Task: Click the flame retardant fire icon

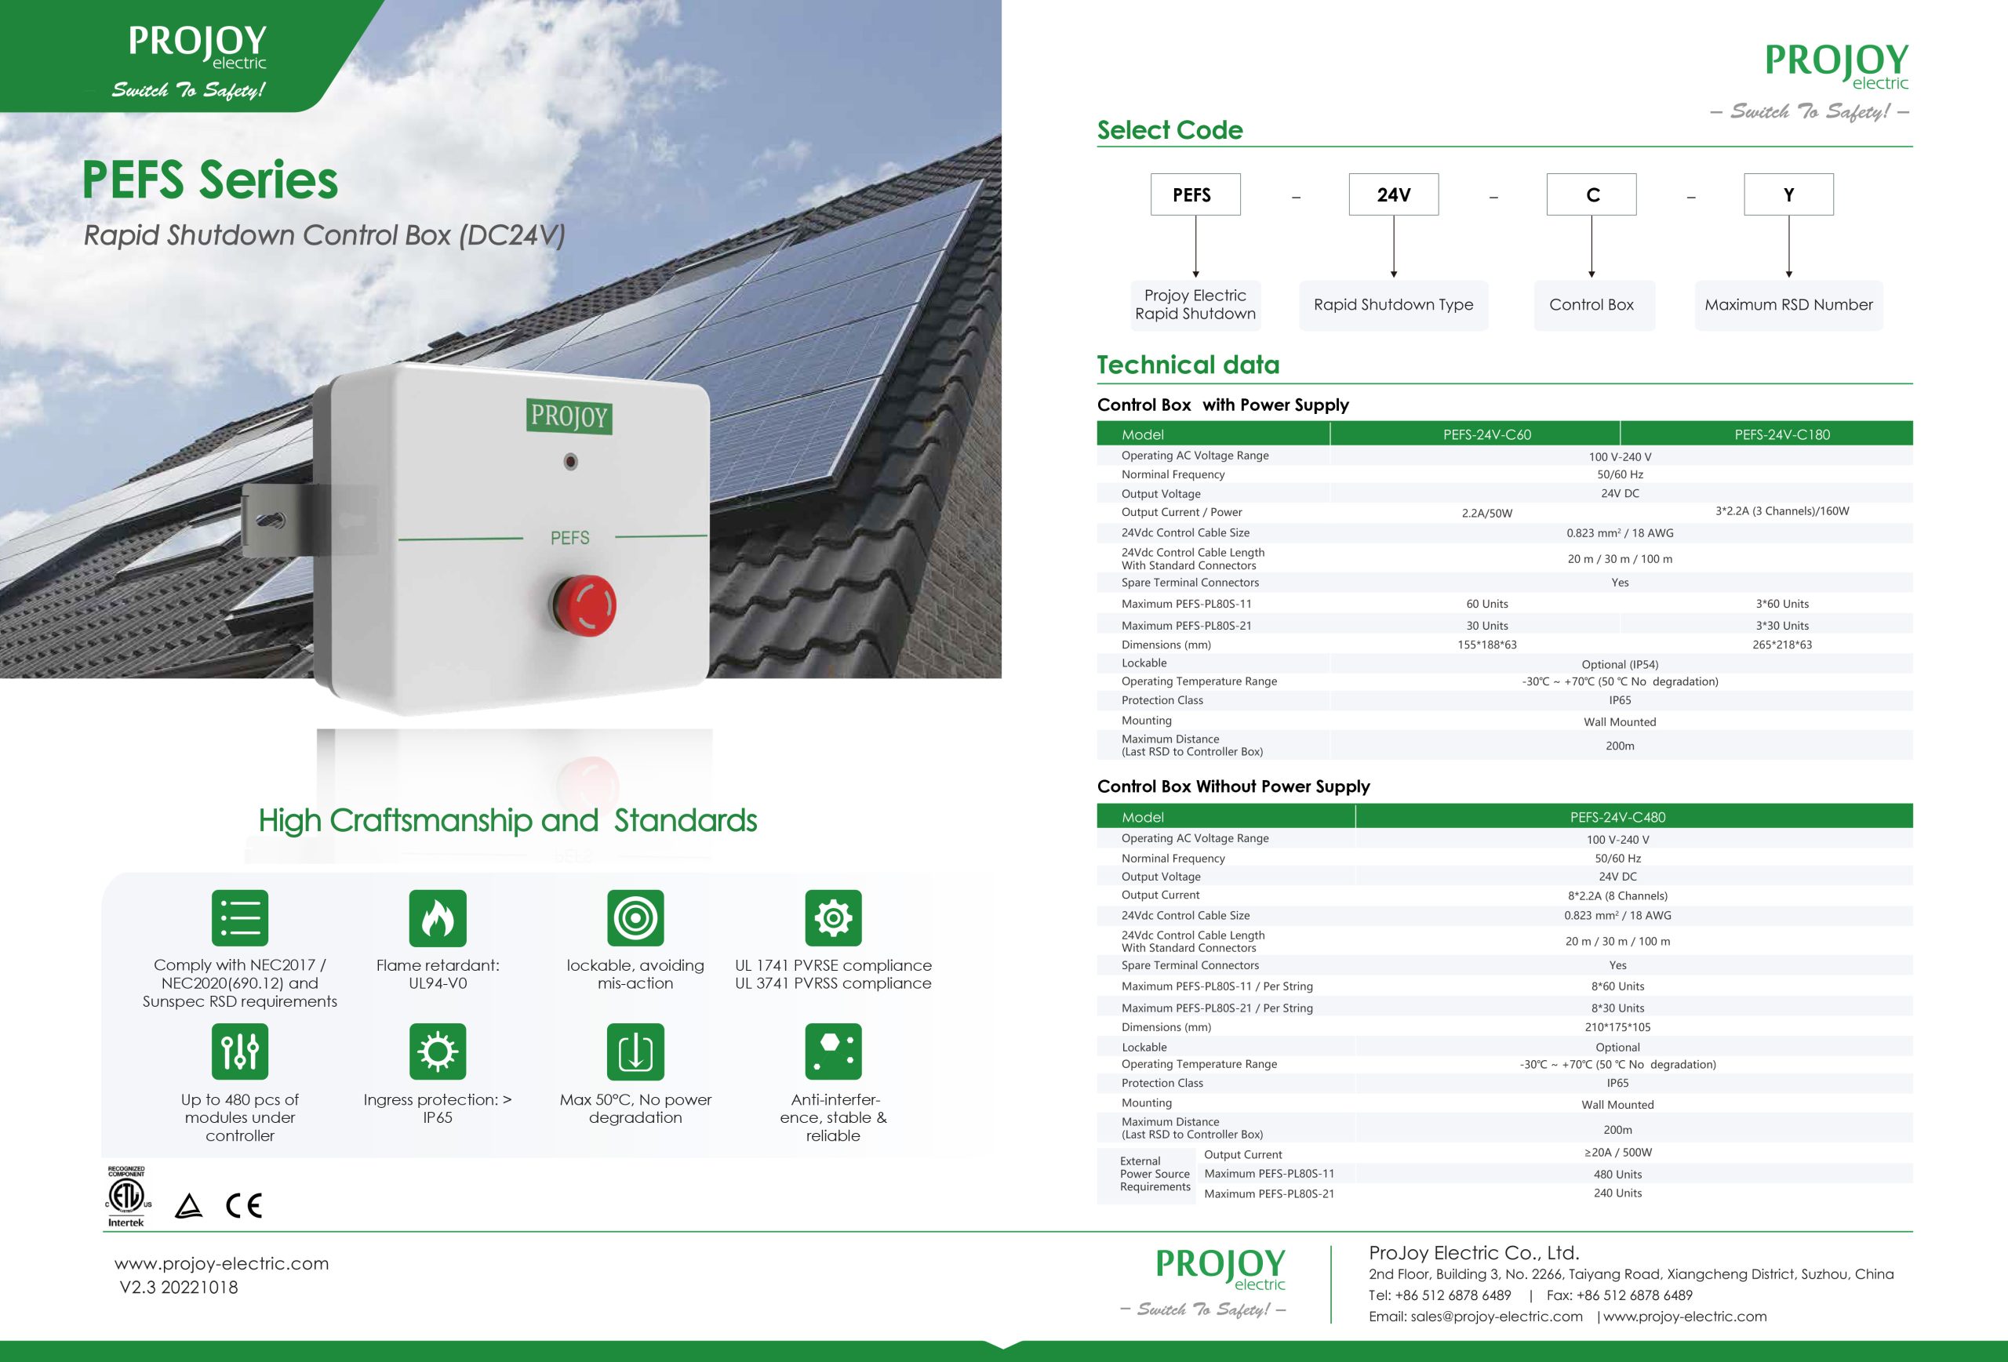Action: pos(437,917)
